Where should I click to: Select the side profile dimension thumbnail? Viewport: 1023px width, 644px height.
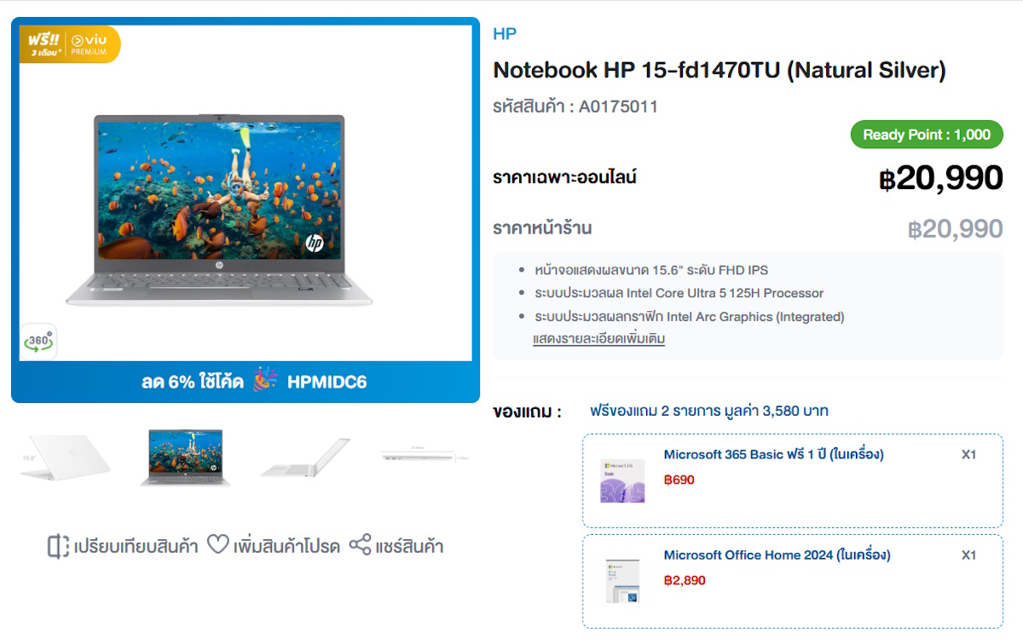pos(425,457)
